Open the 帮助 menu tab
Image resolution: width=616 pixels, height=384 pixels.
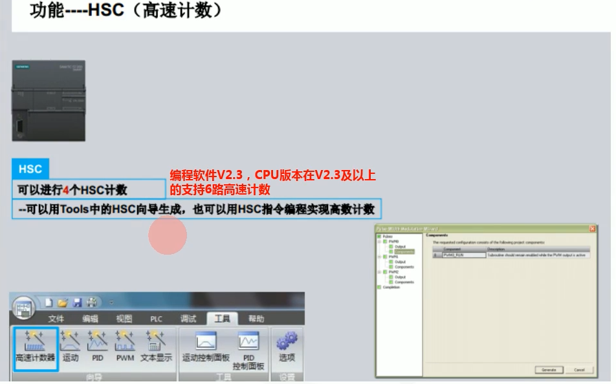pos(256,319)
